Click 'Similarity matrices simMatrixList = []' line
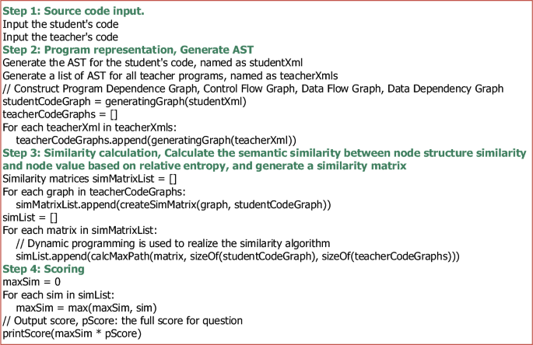 coord(89,179)
